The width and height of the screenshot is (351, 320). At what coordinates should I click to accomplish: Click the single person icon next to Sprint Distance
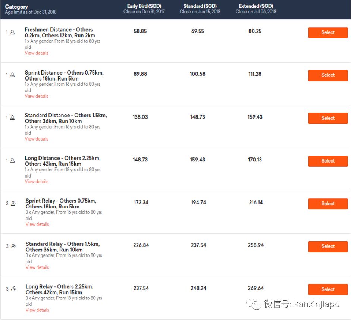point(12,75)
